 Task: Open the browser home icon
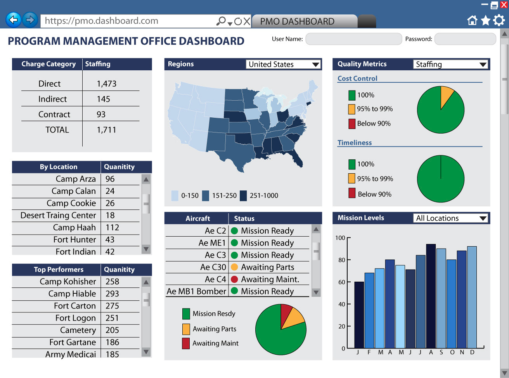click(x=472, y=20)
